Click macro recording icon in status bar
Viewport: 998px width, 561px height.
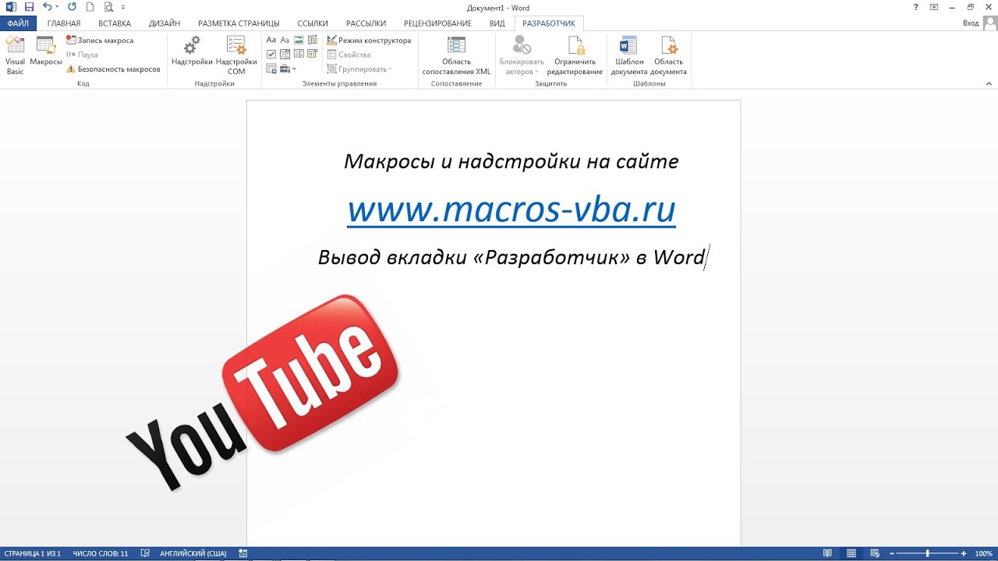(x=243, y=553)
